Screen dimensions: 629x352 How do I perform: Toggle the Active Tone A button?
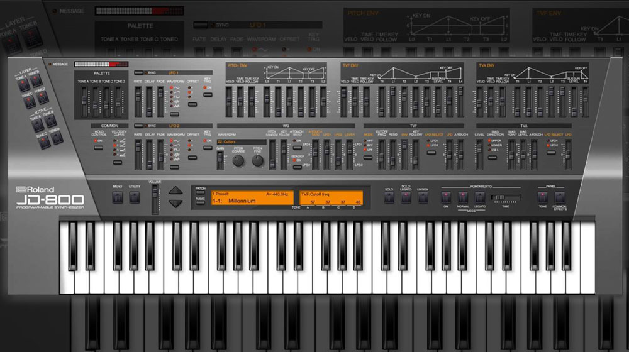(38, 126)
